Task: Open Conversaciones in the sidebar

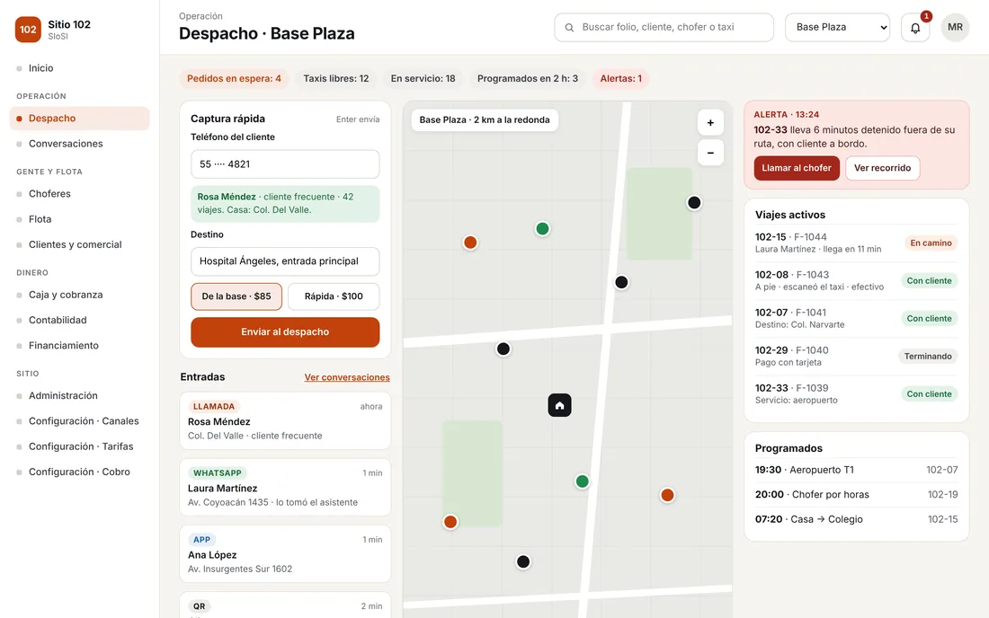Action: [x=79, y=144]
